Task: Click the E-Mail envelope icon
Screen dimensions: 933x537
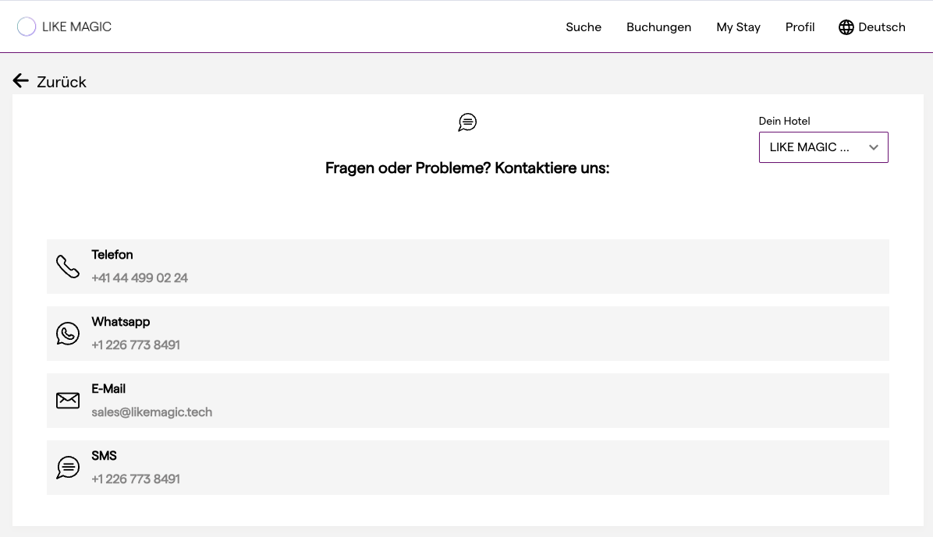Action: click(68, 401)
